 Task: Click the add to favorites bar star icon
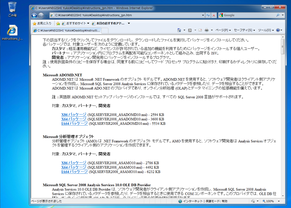pos(58,23)
